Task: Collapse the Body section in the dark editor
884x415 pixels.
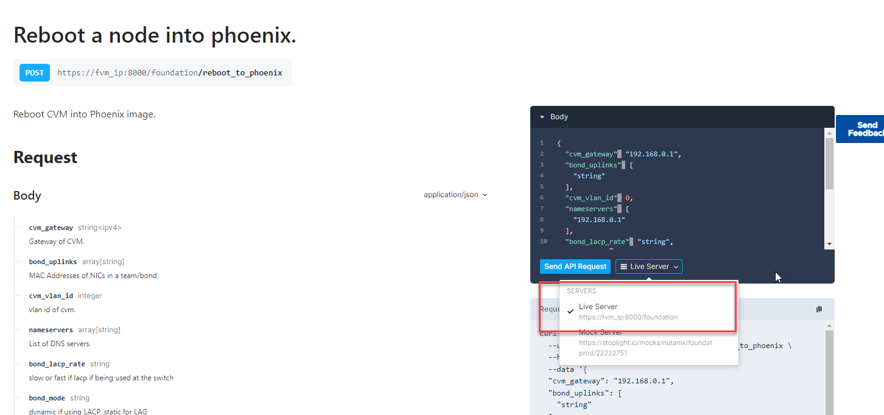Action: (542, 116)
